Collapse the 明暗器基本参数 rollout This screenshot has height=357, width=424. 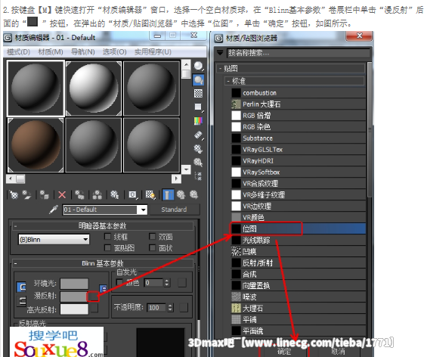[102, 225]
